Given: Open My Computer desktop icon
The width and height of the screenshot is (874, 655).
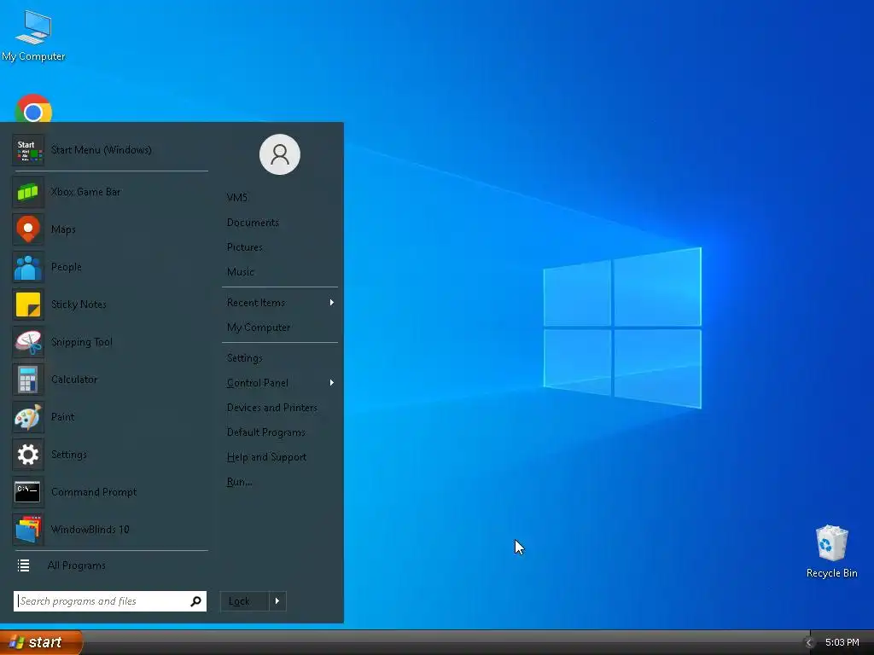Looking at the screenshot, I should click(x=33, y=26).
